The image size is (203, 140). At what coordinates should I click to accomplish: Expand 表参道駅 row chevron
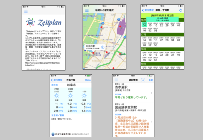coord(152,93)
